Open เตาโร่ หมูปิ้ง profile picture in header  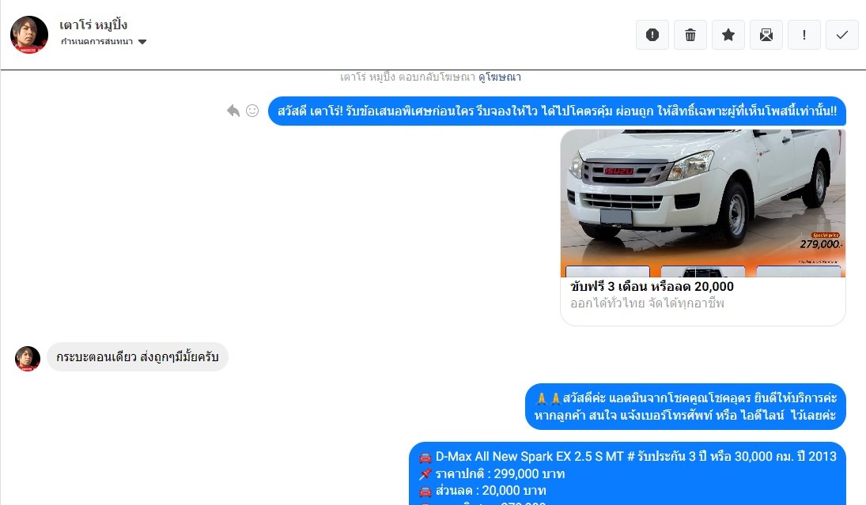point(29,35)
